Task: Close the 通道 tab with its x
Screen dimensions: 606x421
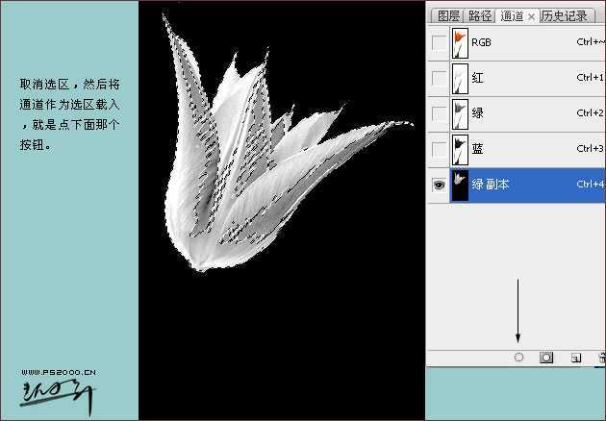Action: tap(531, 16)
